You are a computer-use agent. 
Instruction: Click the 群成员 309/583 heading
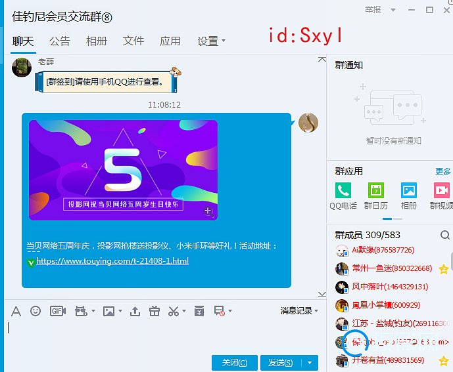point(368,235)
